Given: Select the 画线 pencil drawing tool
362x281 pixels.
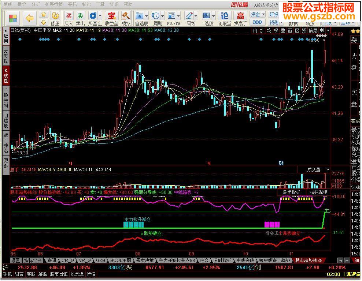Looking at the screenshot, I should (189, 16).
